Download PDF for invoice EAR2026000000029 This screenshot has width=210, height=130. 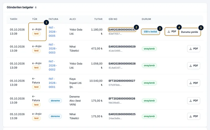193,49
